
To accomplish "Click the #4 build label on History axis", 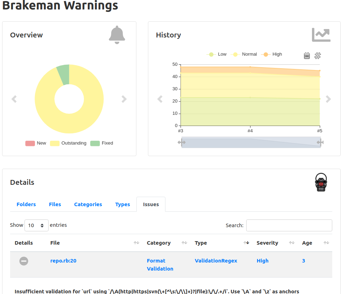I will (x=250, y=131).
